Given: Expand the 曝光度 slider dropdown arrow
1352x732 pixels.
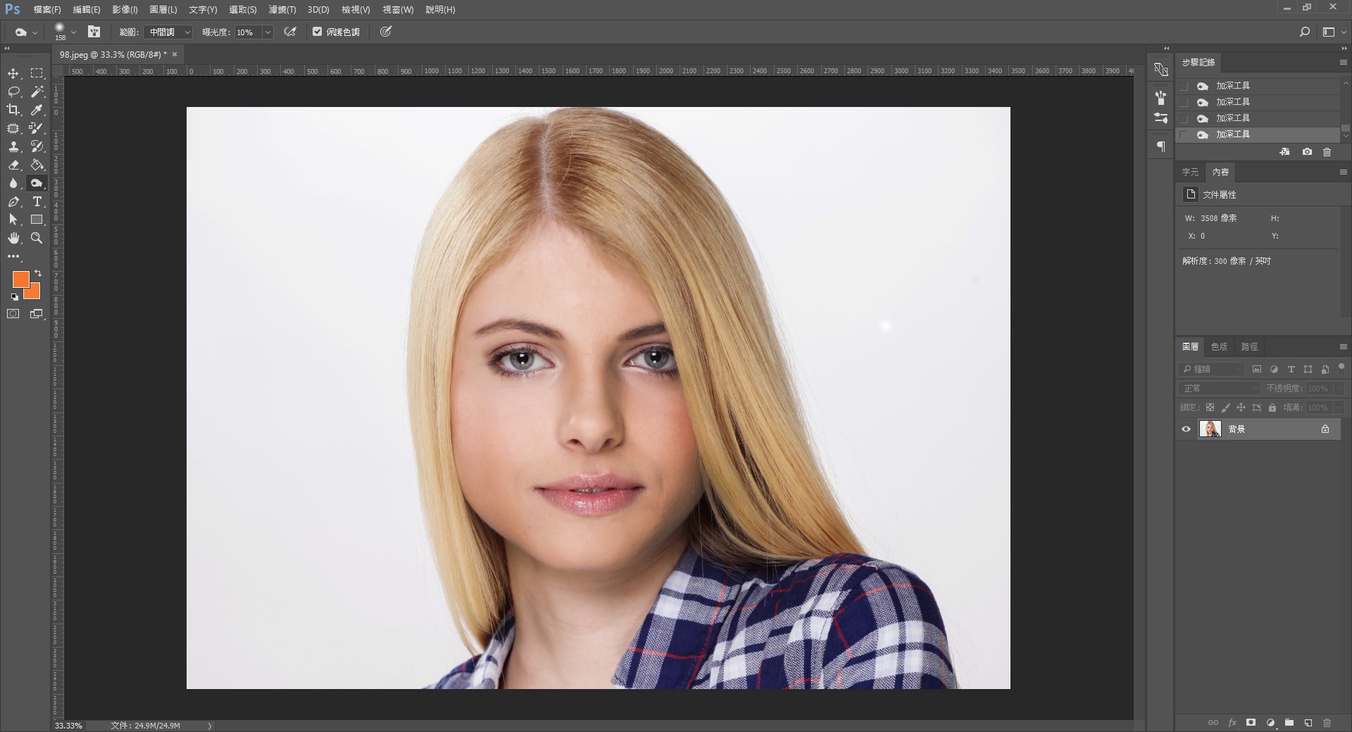Looking at the screenshot, I should tap(268, 32).
